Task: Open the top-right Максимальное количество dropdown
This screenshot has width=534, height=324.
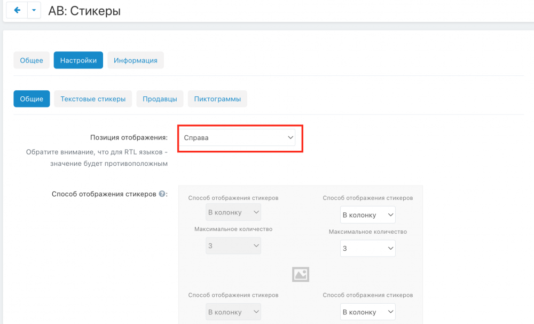Action: 368,248
